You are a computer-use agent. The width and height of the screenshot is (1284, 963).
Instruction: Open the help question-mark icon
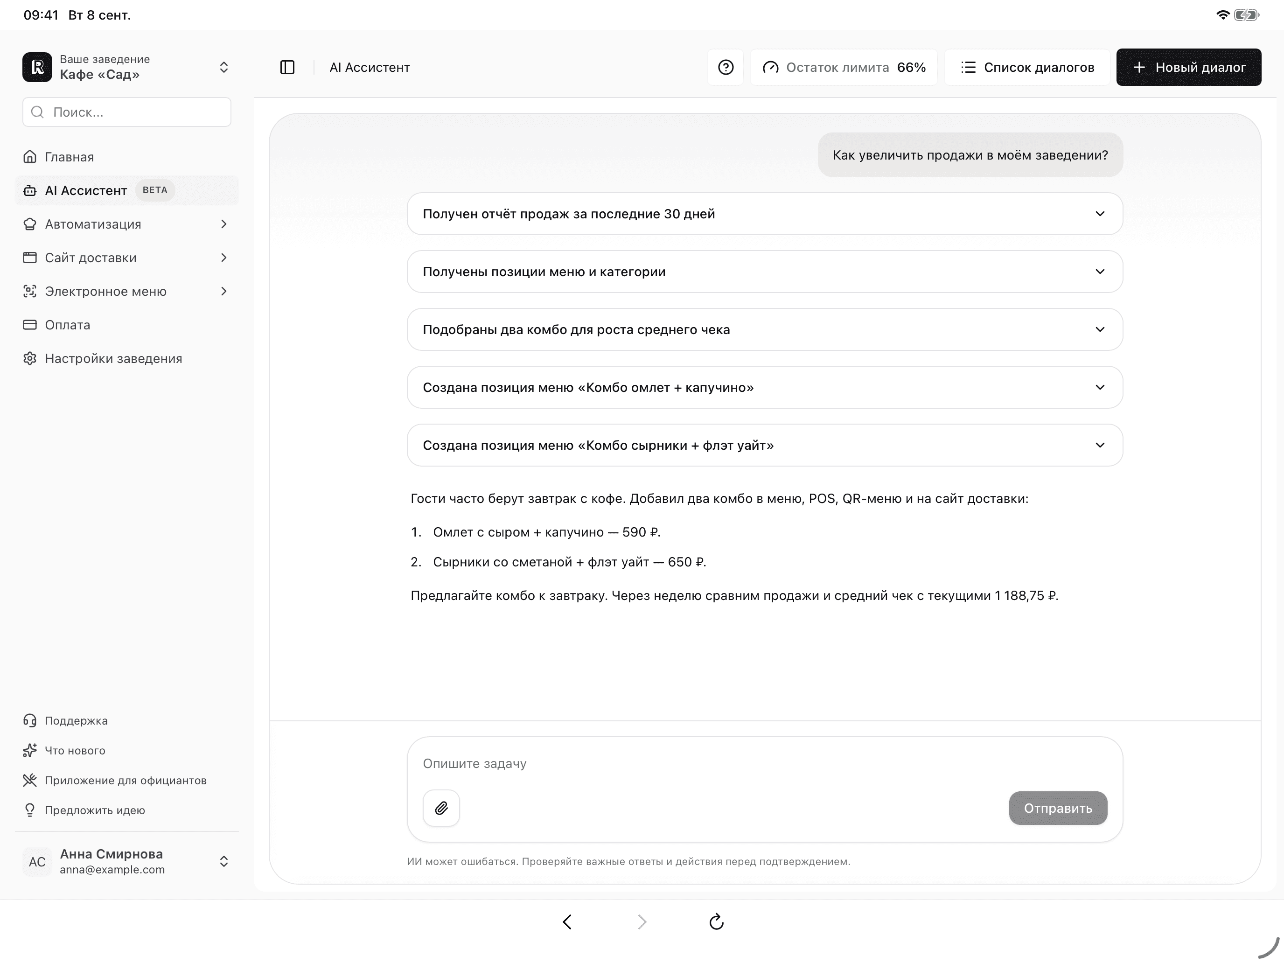[x=726, y=67]
